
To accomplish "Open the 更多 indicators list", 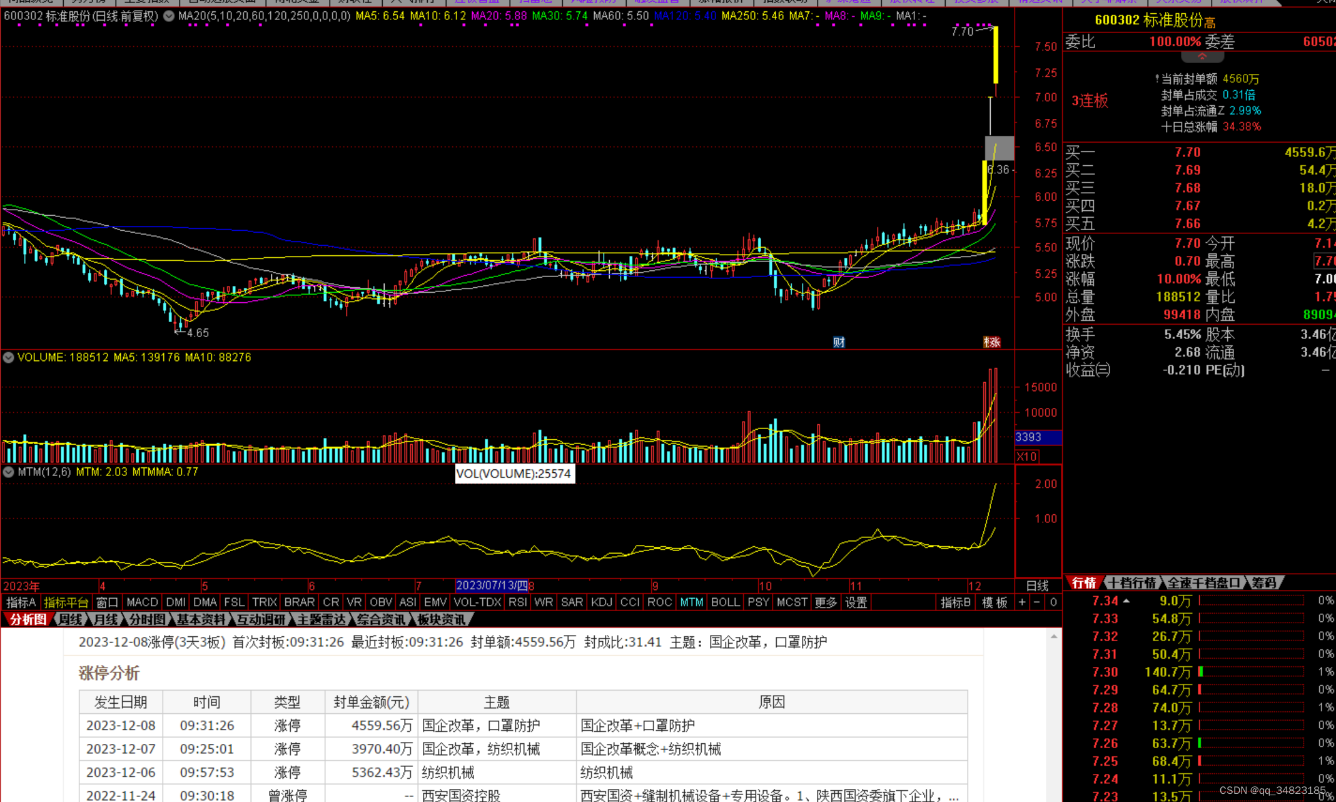I will [x=826, y=602].
